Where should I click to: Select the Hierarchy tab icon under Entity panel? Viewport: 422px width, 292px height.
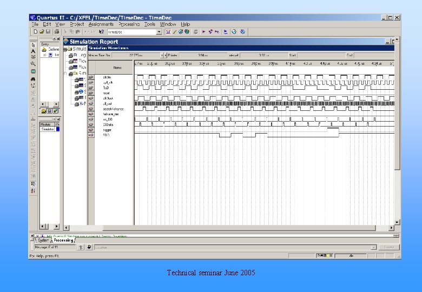click(44, 111)
